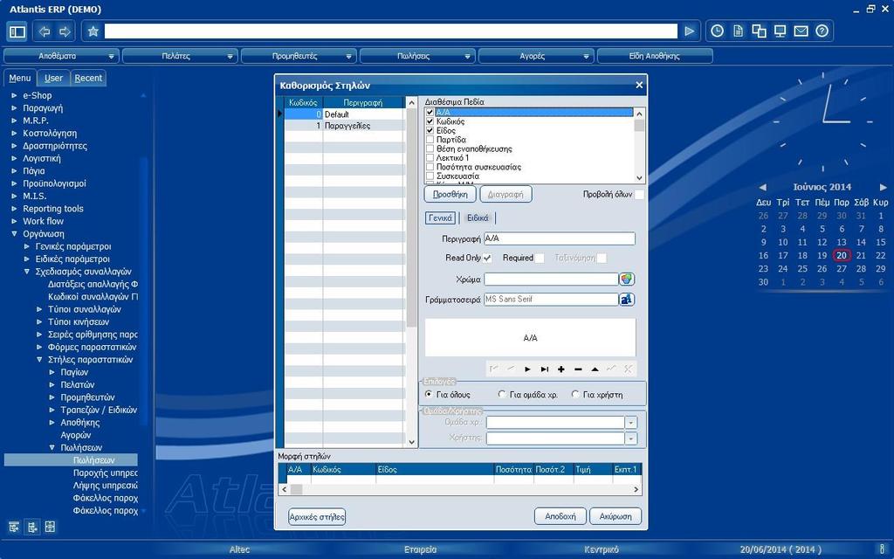Image resolution: width=894 pixels, height=559 pixels.
Task: Uncheck the Κωδικός field checkbox
Action: click(x=430, y=121)
